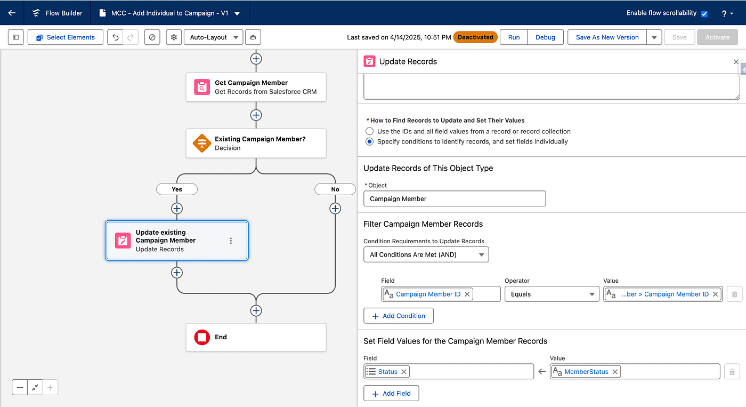The height and width of the screenshot is (407, 746).
Task: Click the Existing Campaign Member Decision icon
Action: 202,143
